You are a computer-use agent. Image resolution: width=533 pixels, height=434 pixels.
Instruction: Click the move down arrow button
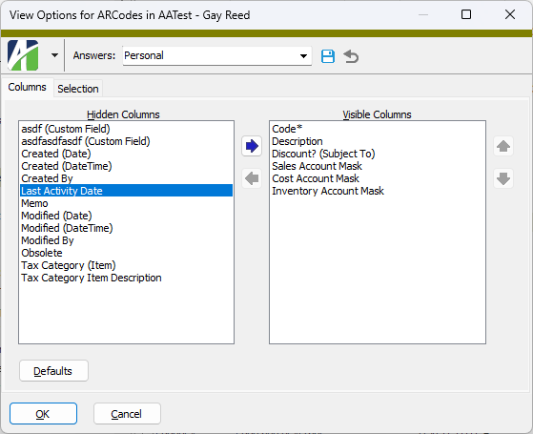[x=503, y=178]
